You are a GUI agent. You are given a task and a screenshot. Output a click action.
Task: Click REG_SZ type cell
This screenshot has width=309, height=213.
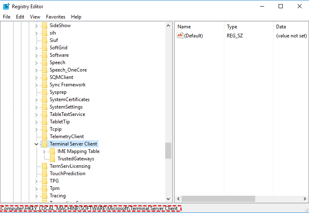coord(235,36)
